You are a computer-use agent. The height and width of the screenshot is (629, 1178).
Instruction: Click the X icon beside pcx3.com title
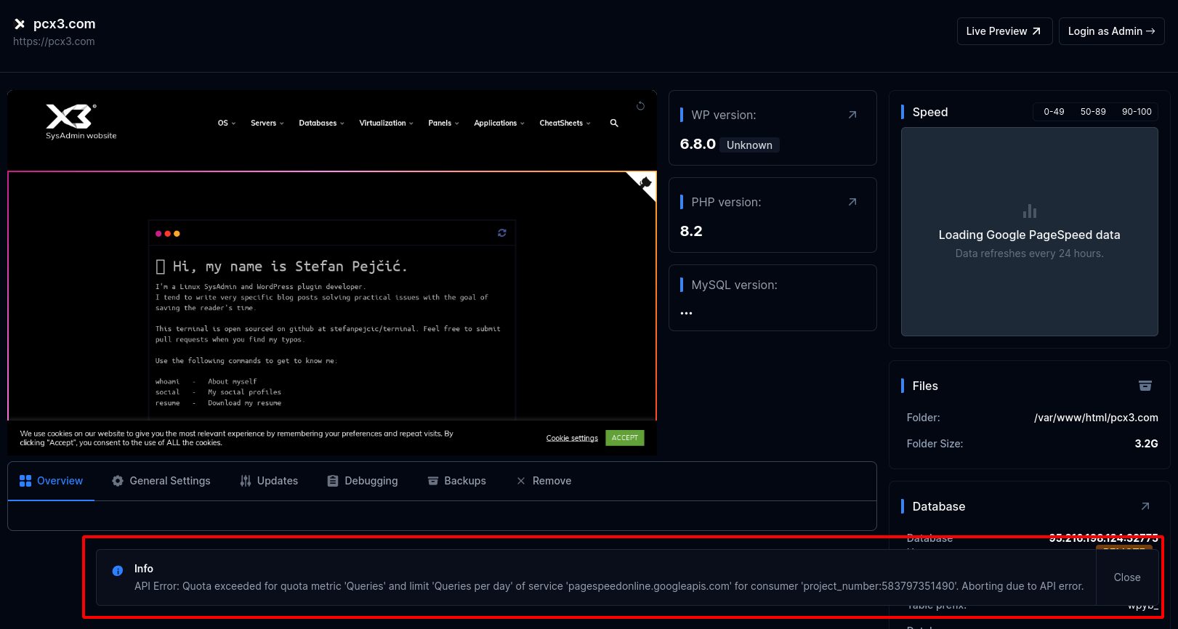(x=20, y=24)
